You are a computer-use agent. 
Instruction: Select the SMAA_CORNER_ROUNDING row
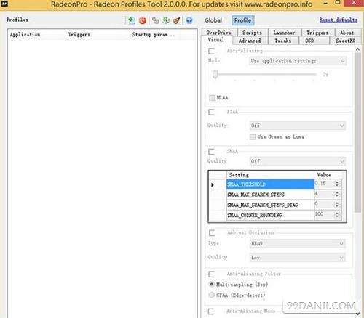tap(270, 215)
